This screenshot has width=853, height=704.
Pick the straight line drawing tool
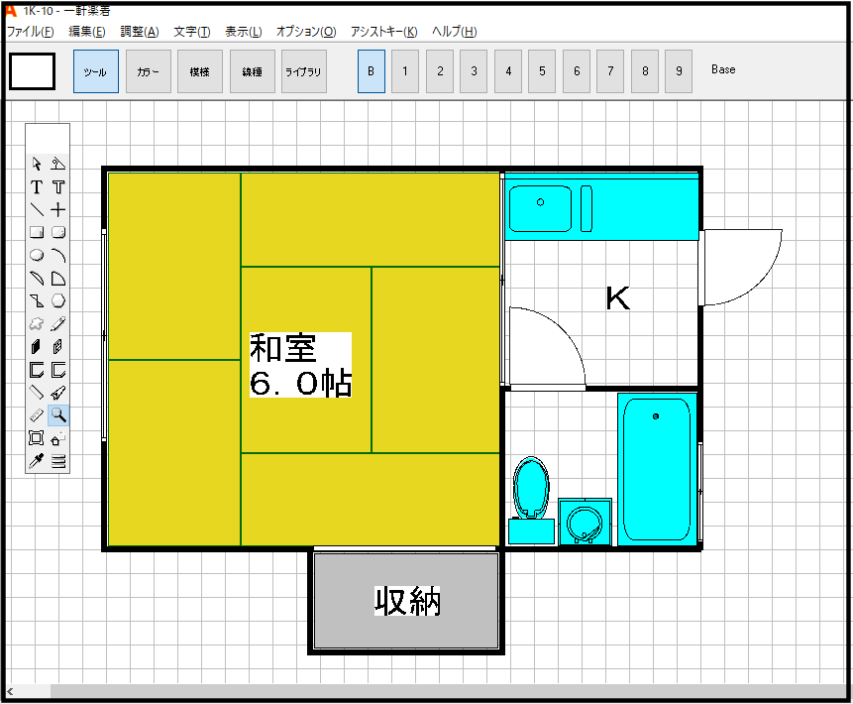pyautogui.click(x=37, y=209)
